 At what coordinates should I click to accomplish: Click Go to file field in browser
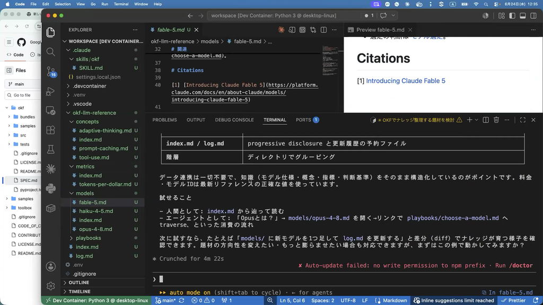pos(22,95)
